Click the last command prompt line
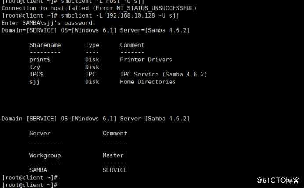This screenshot has width=304, height=188. (30, 184)
